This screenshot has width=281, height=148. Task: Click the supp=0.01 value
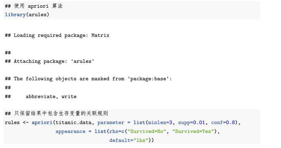click(x=192, y=122)
